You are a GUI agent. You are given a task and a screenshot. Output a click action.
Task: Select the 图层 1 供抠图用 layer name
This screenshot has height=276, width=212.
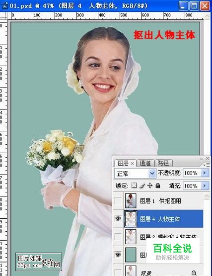coord(160,201)
